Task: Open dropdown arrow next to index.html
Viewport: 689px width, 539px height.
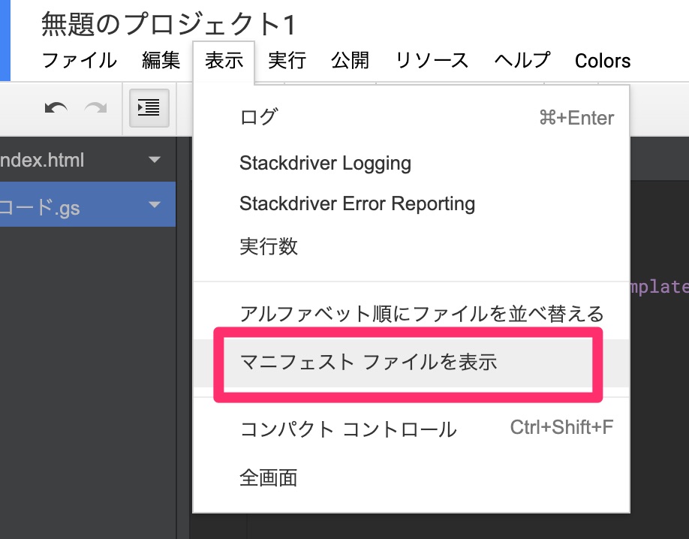Action: click(155, 160)
